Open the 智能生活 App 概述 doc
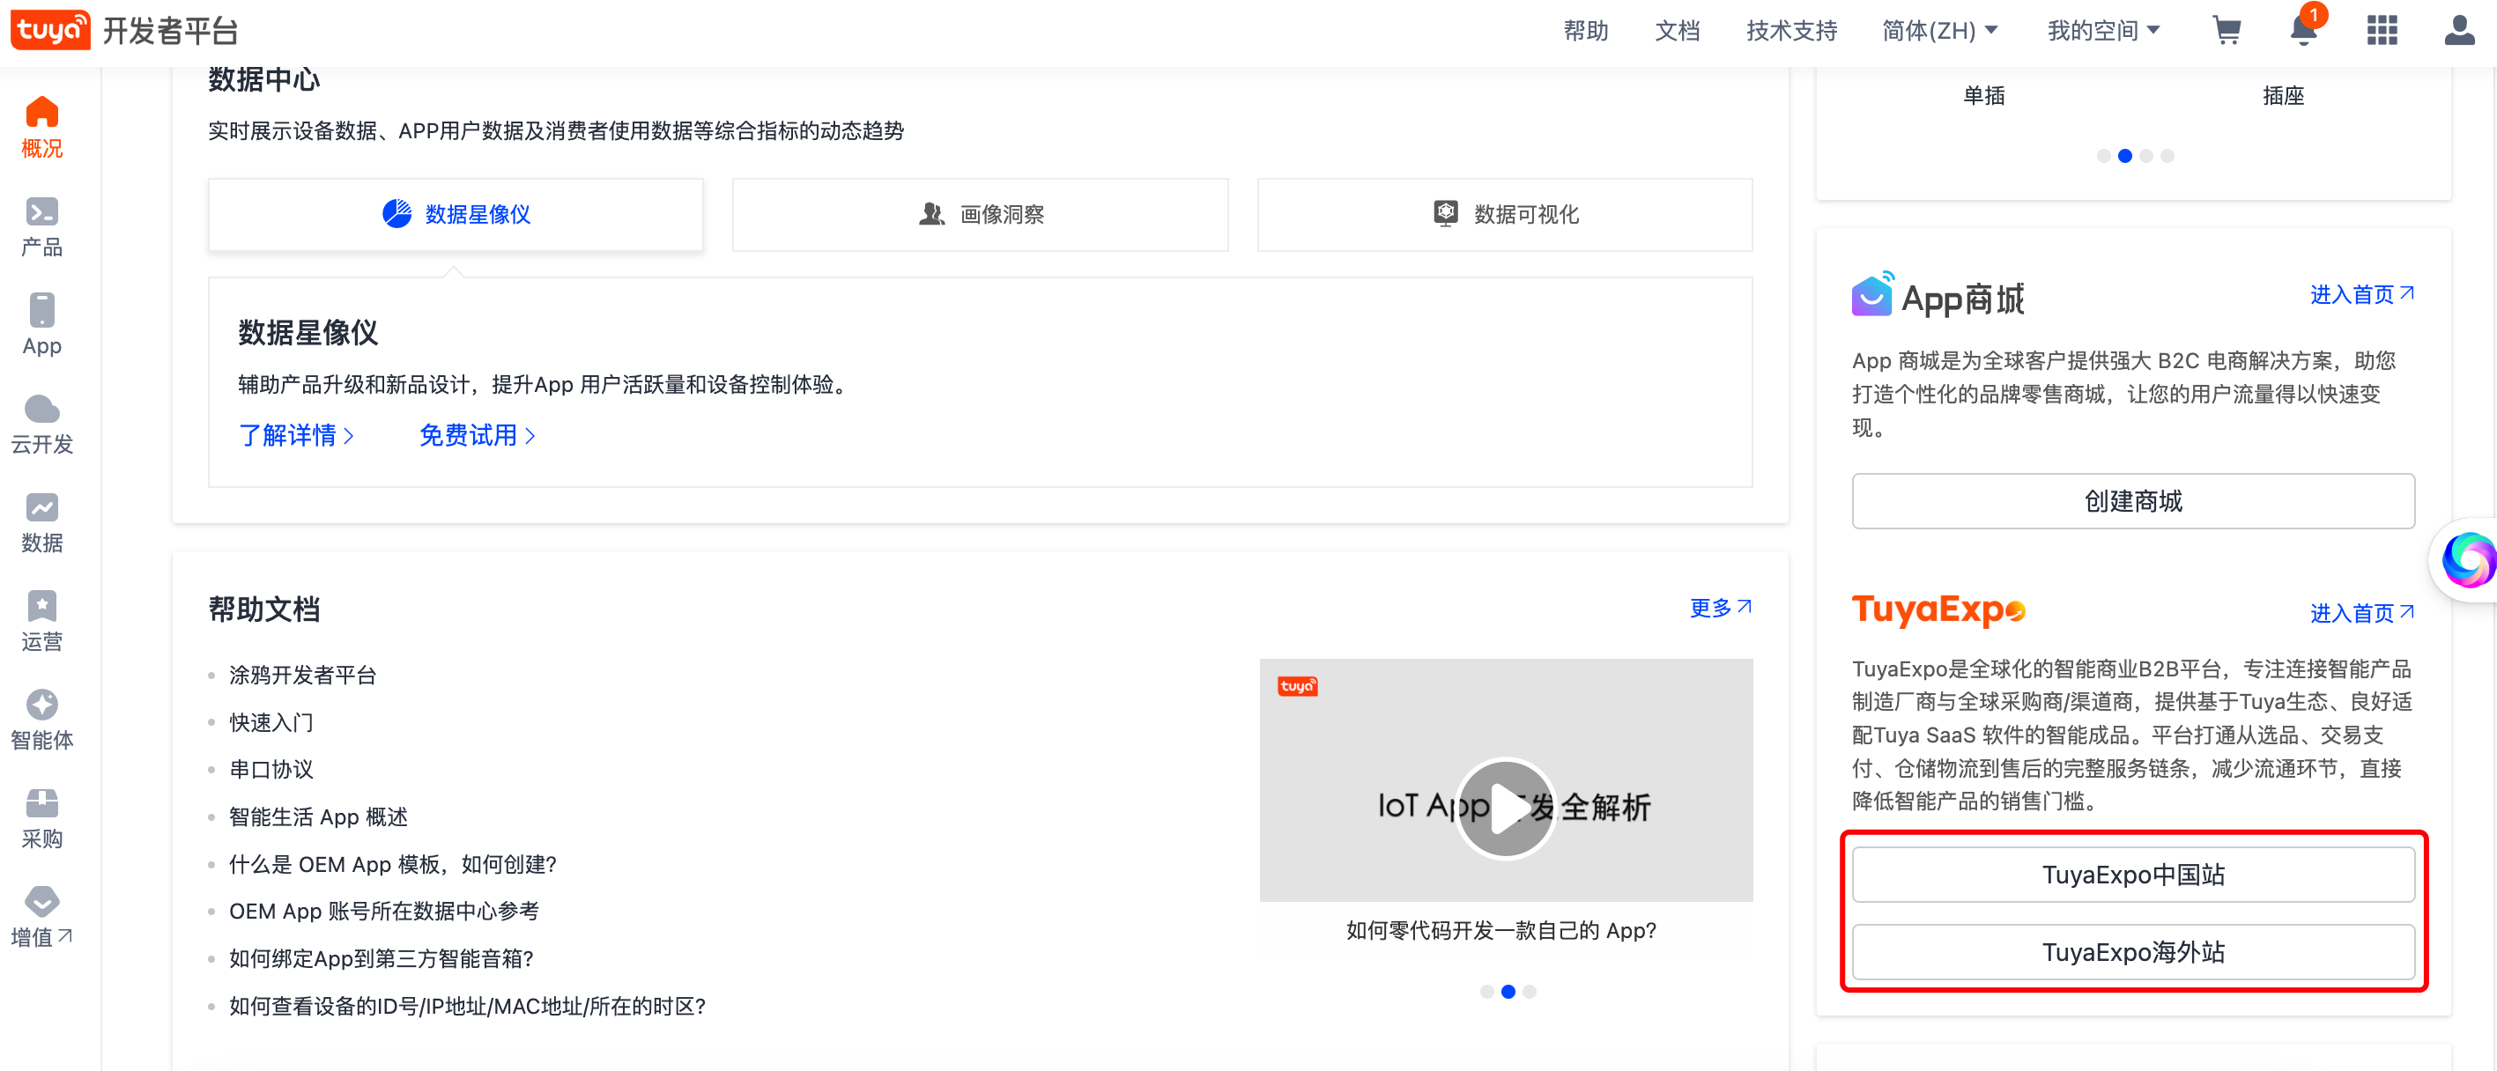The width and height of the screenshot is (2497, 1071). point(318,817)
